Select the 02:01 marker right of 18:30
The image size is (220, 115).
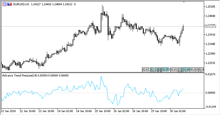click(174, 69)
